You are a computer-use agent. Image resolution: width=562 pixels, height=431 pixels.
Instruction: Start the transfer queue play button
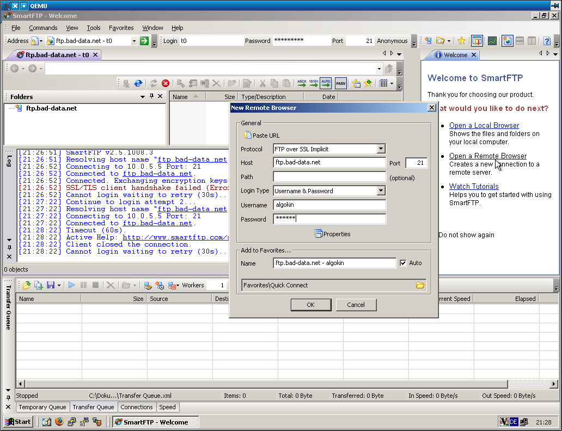pyautogui.click(x=72, y=285)
